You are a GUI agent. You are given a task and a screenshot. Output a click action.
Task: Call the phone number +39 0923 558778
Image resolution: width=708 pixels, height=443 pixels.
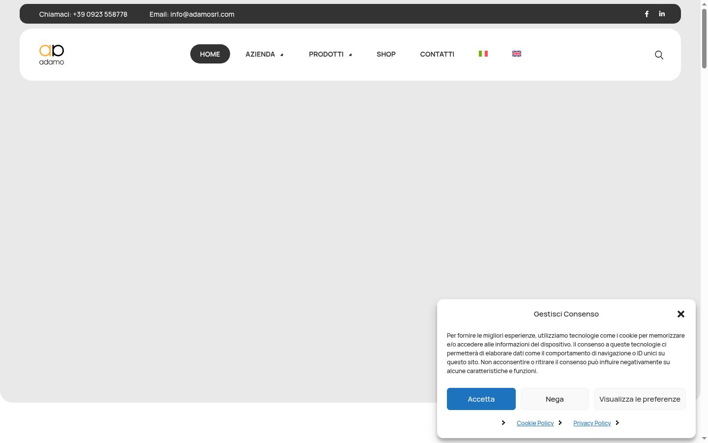click(x=100, y=14)
